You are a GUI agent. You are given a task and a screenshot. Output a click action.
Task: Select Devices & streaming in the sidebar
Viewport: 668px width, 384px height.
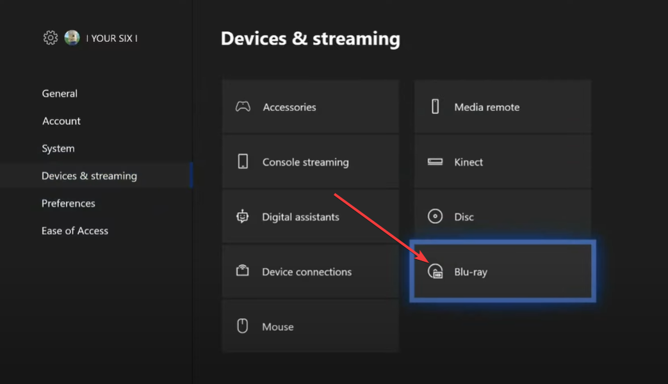(89, 175)
